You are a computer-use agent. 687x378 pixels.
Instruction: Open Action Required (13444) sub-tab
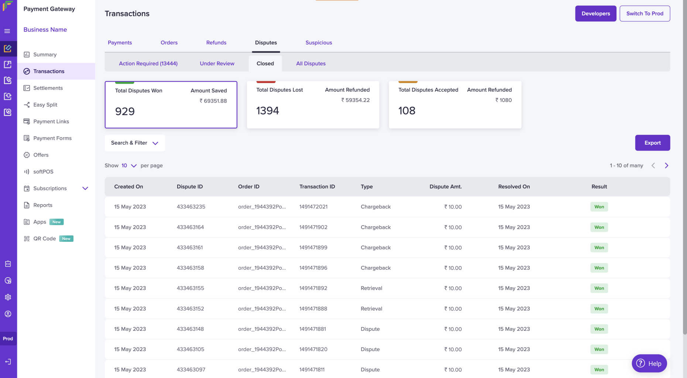click(148, 63)
